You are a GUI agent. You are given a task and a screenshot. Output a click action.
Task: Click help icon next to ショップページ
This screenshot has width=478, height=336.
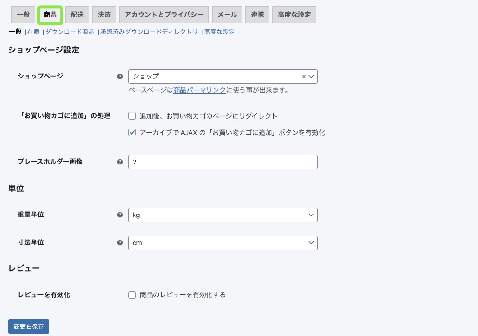pos(120,77)
